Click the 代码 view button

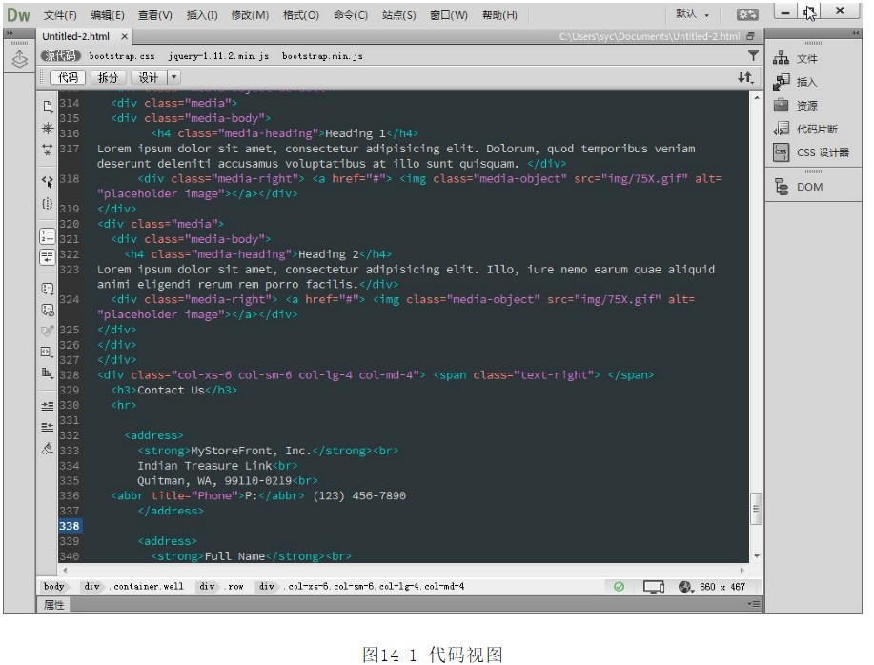point(67,77)
